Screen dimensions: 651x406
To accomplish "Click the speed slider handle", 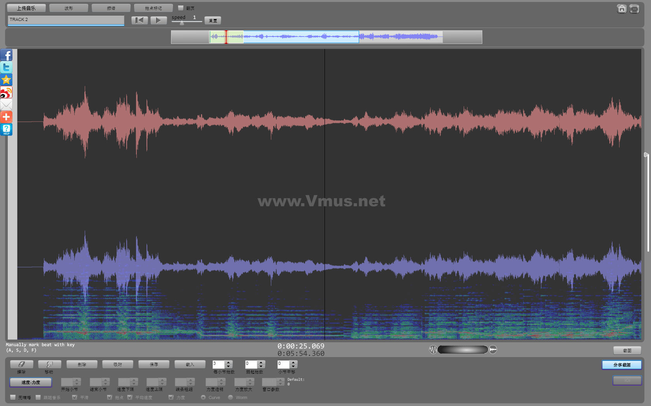I will point(182,23).
